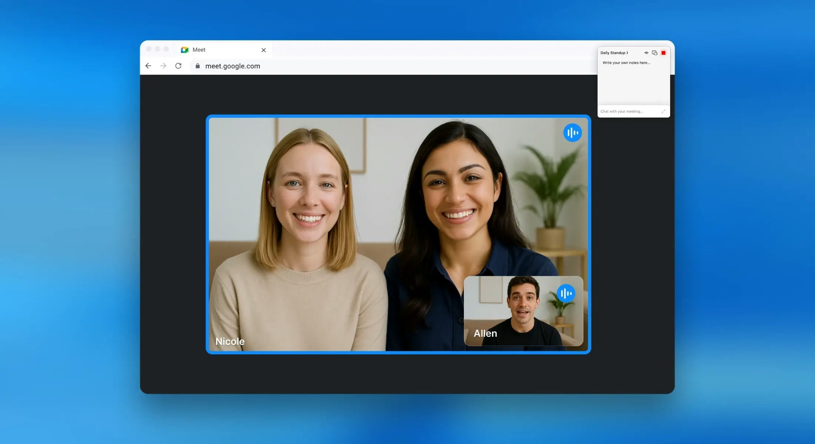The height and width of the screenshot is (444, 815).
Task: Click the green macOS window button
Action: click(x=166, y=49)
